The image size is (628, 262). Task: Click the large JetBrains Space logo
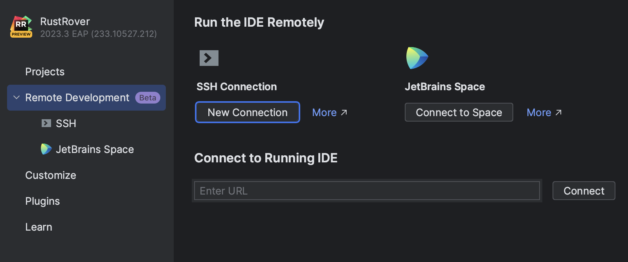pyautogui.click(x=417, y=58)
